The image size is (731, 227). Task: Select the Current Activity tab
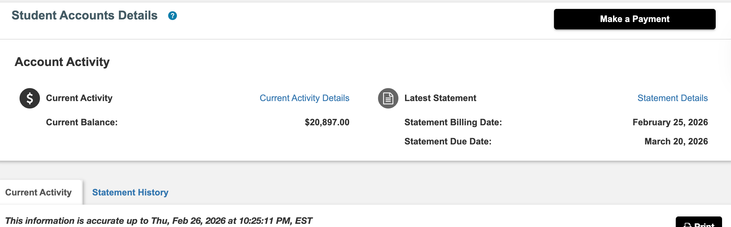click(x=39, y=193)
